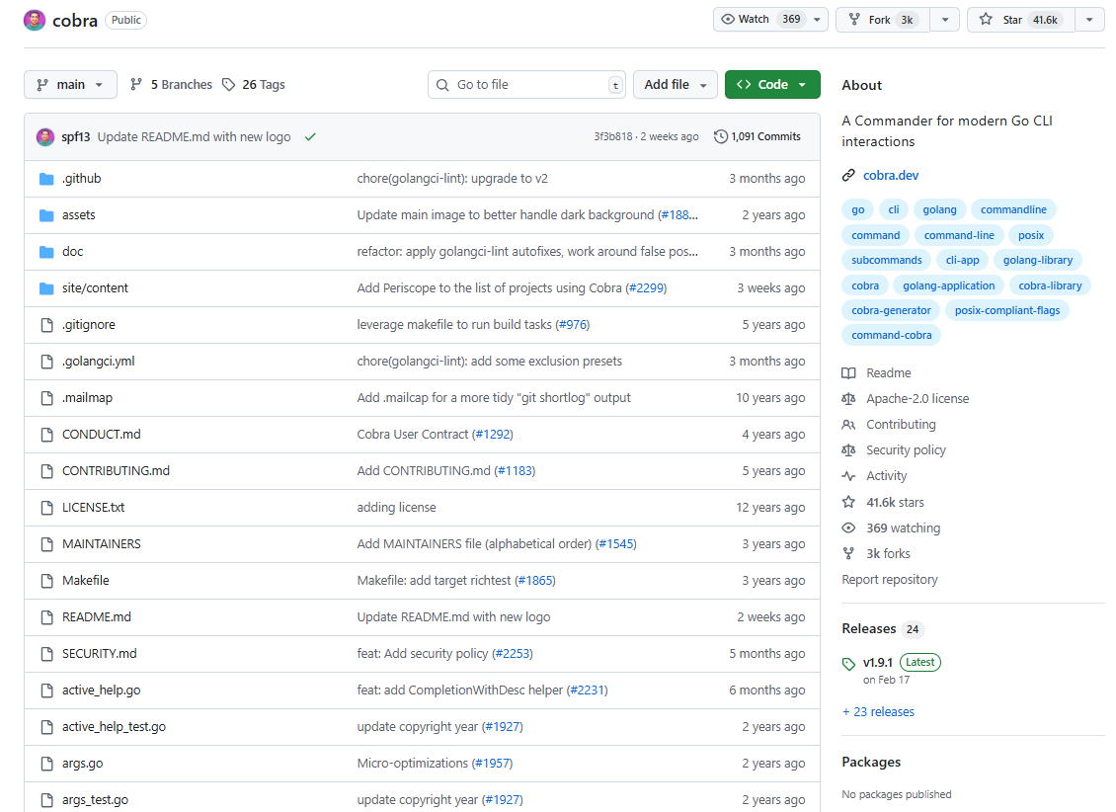Click the star icon beside 41.6k stars
The image size is (1116, 812).
[848, 503]
